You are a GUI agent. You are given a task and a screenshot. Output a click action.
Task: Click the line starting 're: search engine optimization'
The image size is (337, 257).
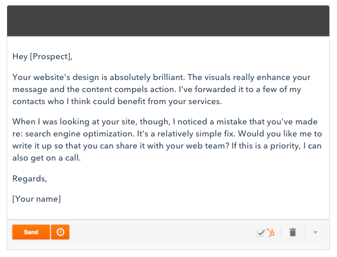[167, 134]
